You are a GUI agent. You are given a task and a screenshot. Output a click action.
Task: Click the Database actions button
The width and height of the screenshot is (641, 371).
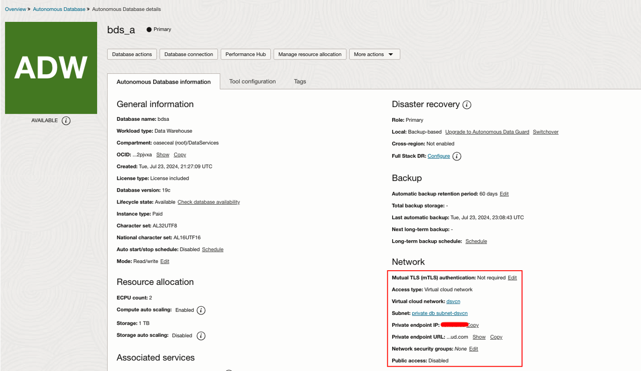(x=132, y=54)
